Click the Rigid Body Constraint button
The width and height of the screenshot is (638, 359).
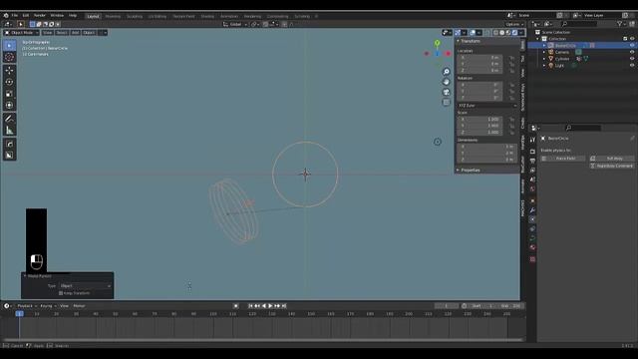click(x=612, y=167)
